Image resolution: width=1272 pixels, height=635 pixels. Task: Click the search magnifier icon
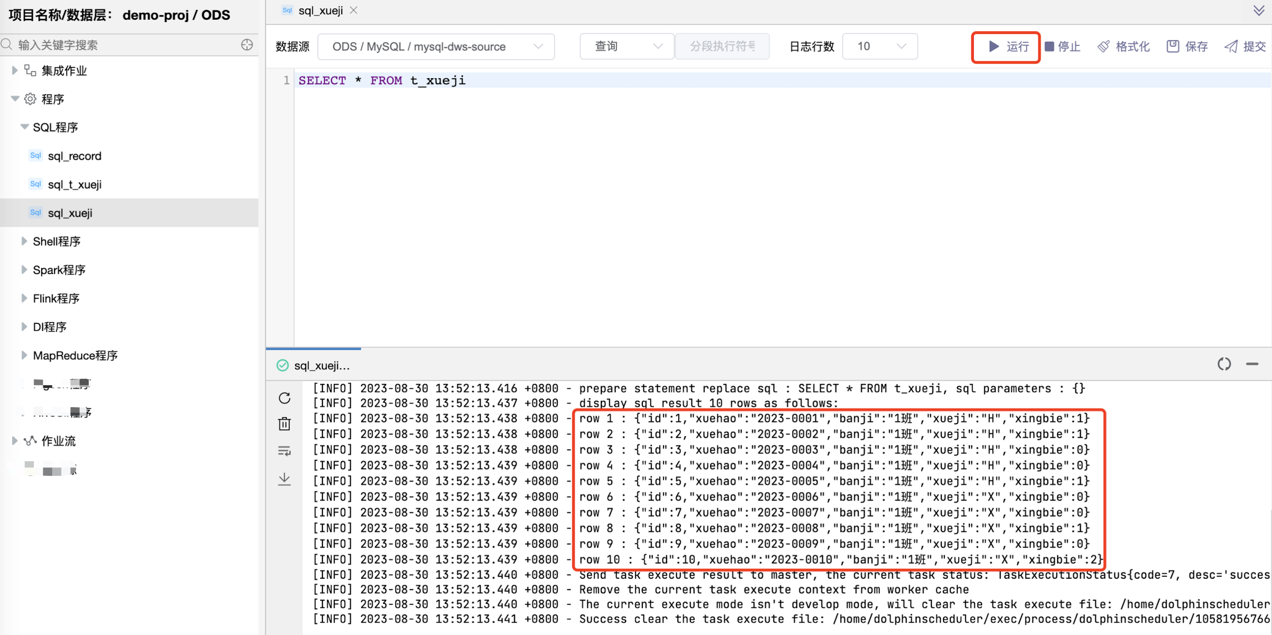pyautogui.click(x=7, y=44)
